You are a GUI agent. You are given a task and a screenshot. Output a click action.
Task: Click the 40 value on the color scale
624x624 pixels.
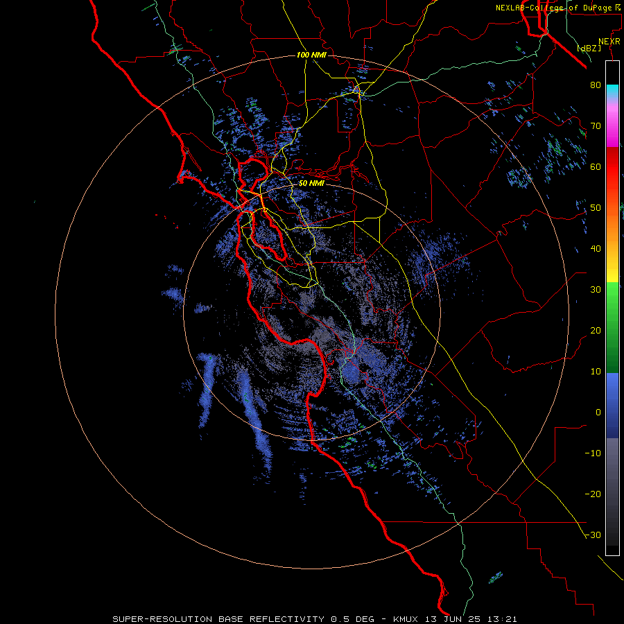pyautogui.click(x=596, y=249)
